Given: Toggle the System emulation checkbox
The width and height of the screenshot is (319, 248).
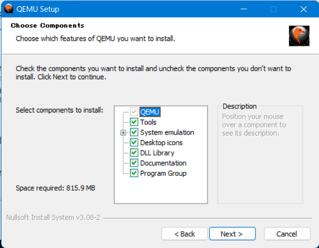Looking at the screenshot, I should (x=134, y=132).
